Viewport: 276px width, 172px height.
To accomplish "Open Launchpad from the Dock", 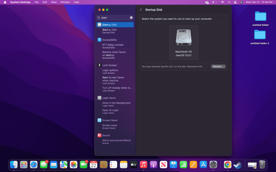I will [24, 165].
